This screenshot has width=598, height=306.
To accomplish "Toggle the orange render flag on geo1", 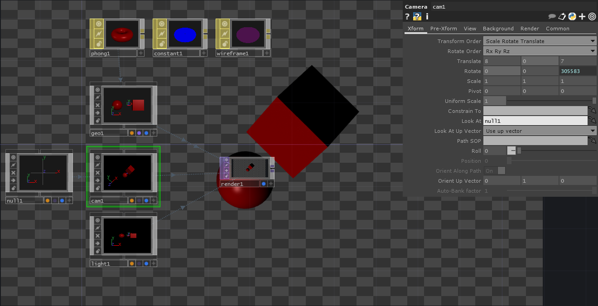I will 132,133.
